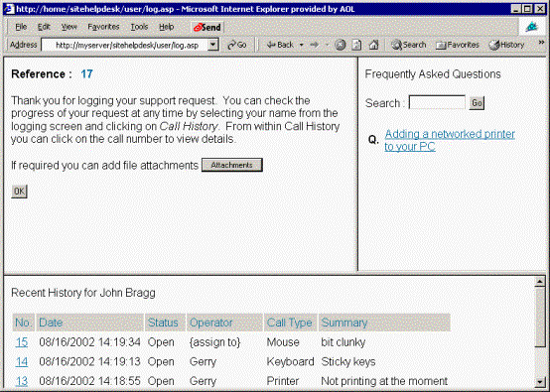Viewport: 550px width, 392px height.
Task: Click date 08/16/2002 14:19:34
Action: [x=89, y=342]
